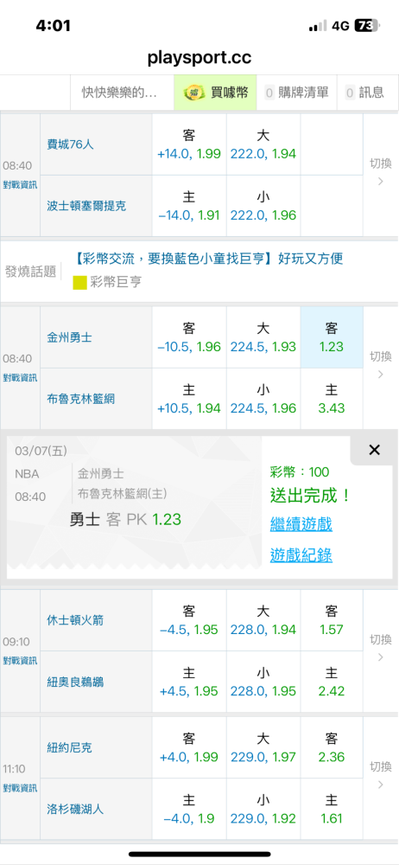Open the 快快樂樂的... user menu
The image size is (399, 865).
(122, 93)
